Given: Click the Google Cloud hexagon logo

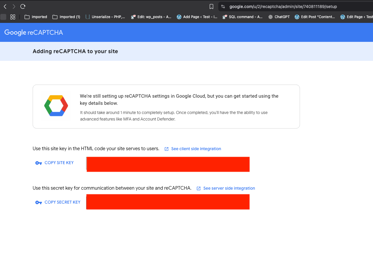Looking at the screenshot, I should coord(56,105).
